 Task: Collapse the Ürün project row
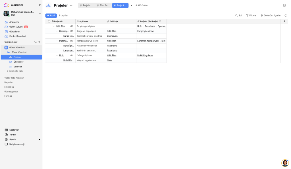[x=57, y=55]
